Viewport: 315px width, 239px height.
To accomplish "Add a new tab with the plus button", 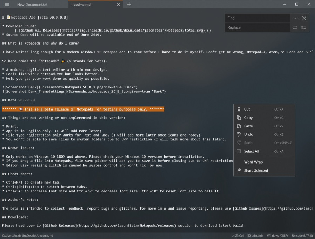I will [x=129, y=4].
